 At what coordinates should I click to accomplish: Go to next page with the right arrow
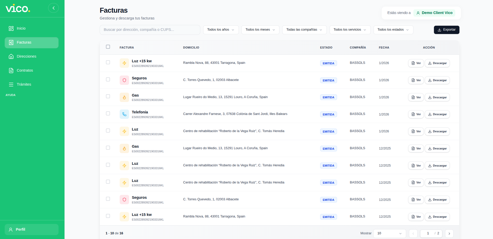(x=449, y=234)
